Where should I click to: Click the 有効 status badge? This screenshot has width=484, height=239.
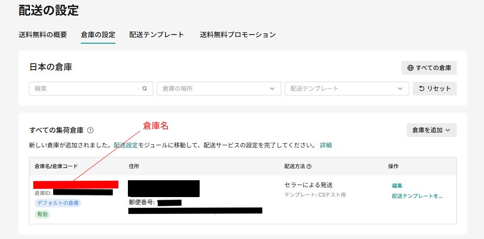pyautogui.click(x=42, y=214)
